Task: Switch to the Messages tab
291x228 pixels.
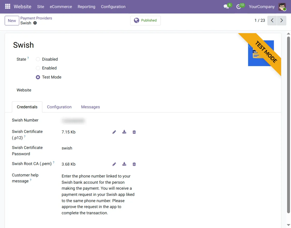Action: [91, 107]
